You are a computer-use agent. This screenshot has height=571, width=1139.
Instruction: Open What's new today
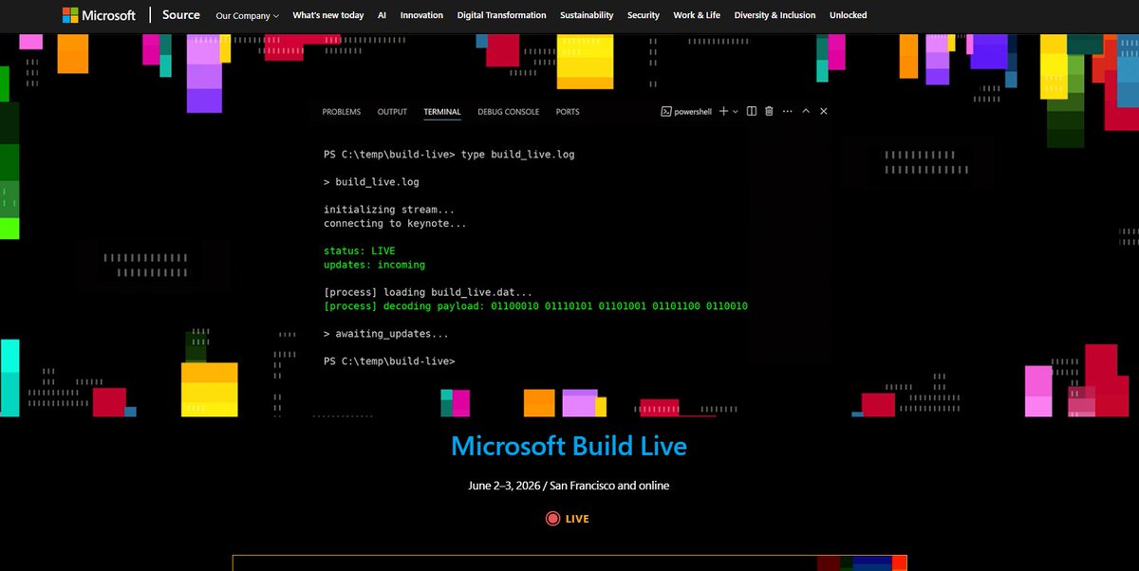coord(328,15)
